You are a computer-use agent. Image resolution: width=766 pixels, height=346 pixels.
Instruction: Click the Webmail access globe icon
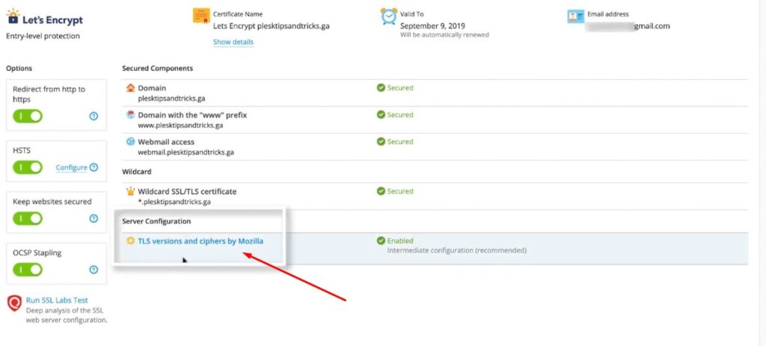coord(130,141)
